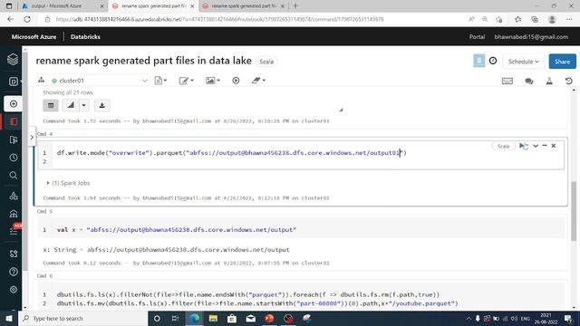The height and width of the screenshot is (326, 580).
Task: Open the Compute icon in sidebar
Action: tap(14, 214)
